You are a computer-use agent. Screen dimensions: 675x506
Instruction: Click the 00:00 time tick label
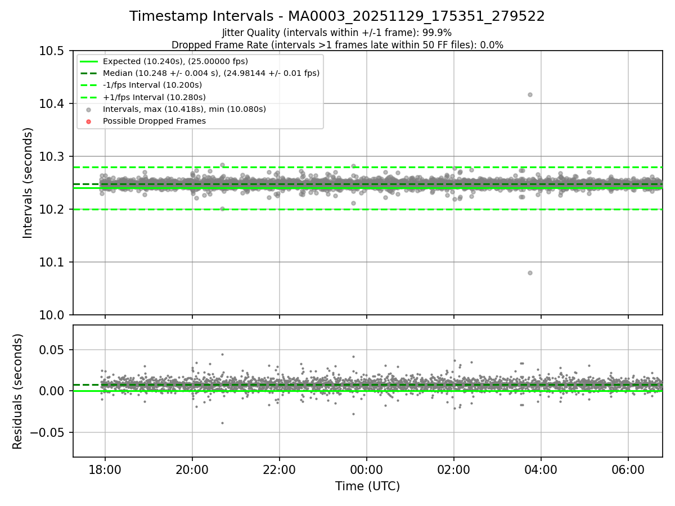[367, 469]
